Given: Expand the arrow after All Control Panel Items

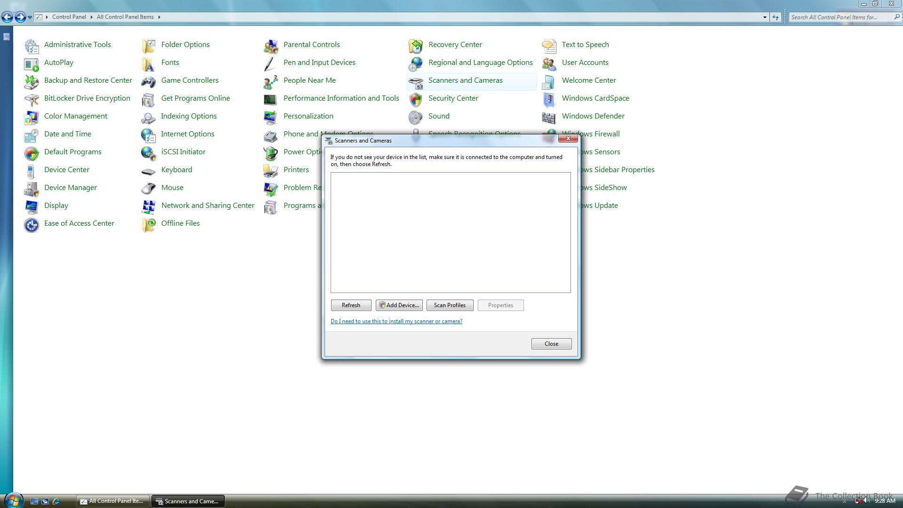Looking at the screenshot, I should click(x=159, y=17).
